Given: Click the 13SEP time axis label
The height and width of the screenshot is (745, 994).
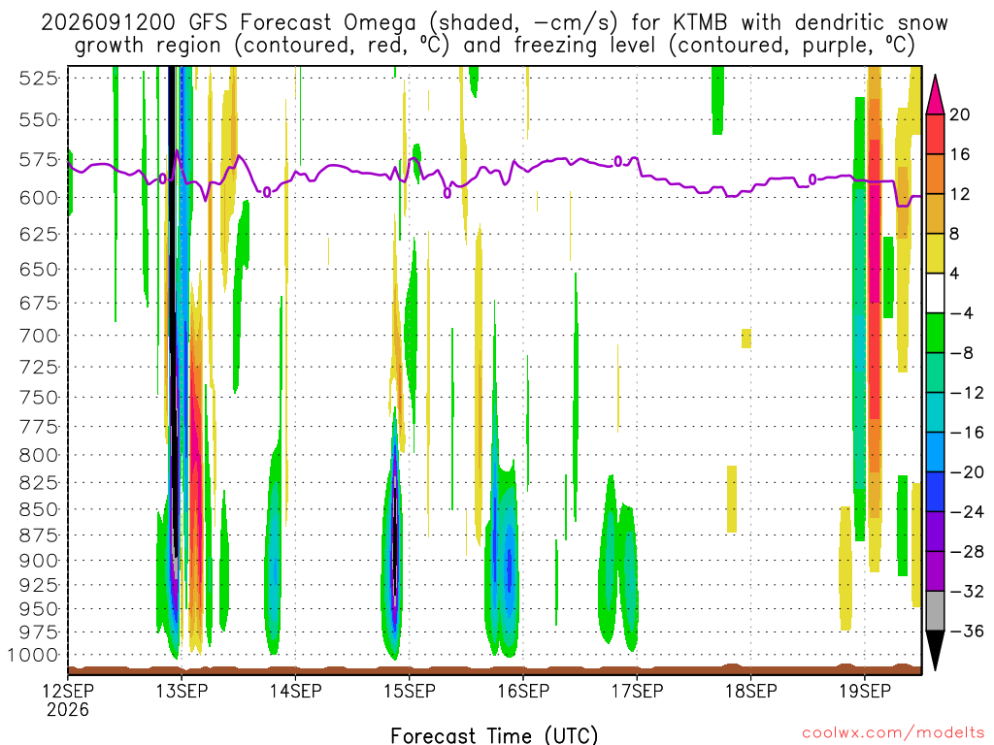Looking at the screenshot, I should coord(182,691).
